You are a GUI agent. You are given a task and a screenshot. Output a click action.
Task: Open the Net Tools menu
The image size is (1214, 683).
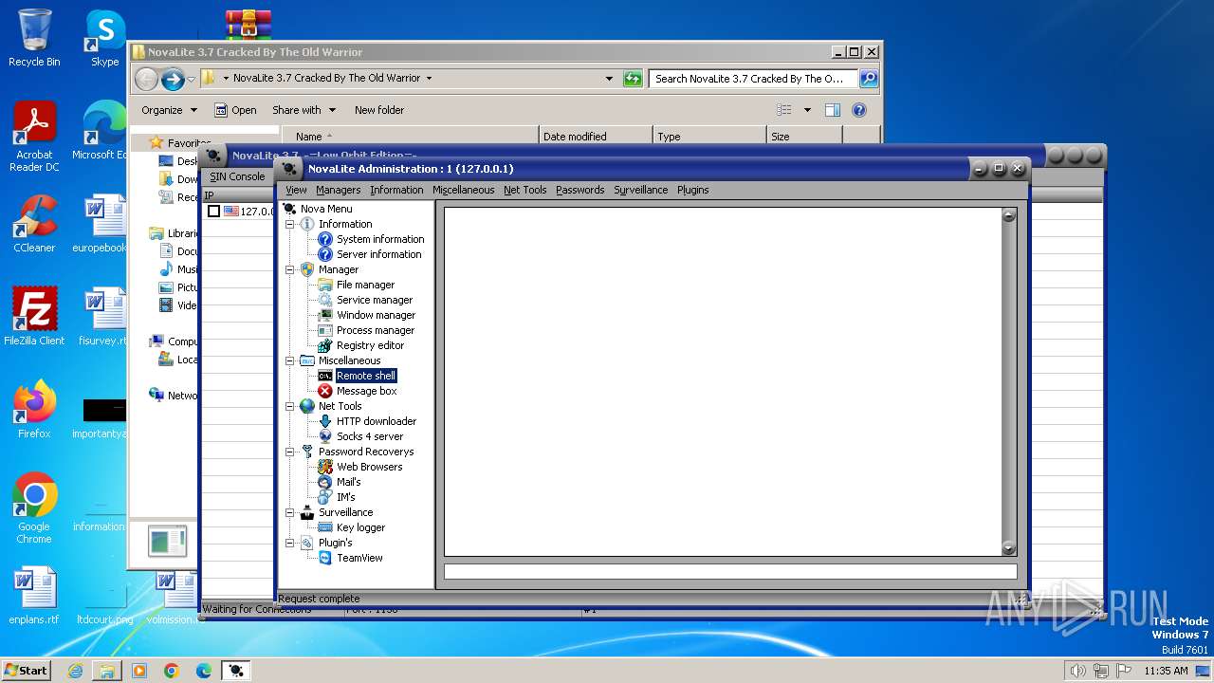click(x=524, y=190)
